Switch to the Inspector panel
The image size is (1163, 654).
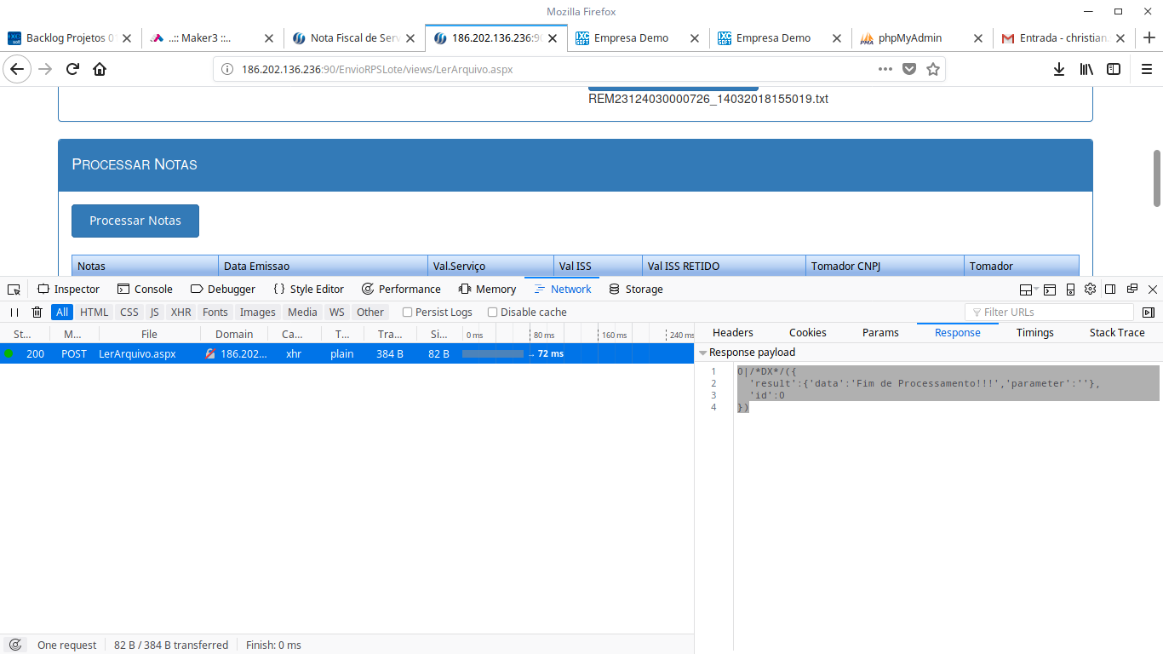tap(68, 289)
